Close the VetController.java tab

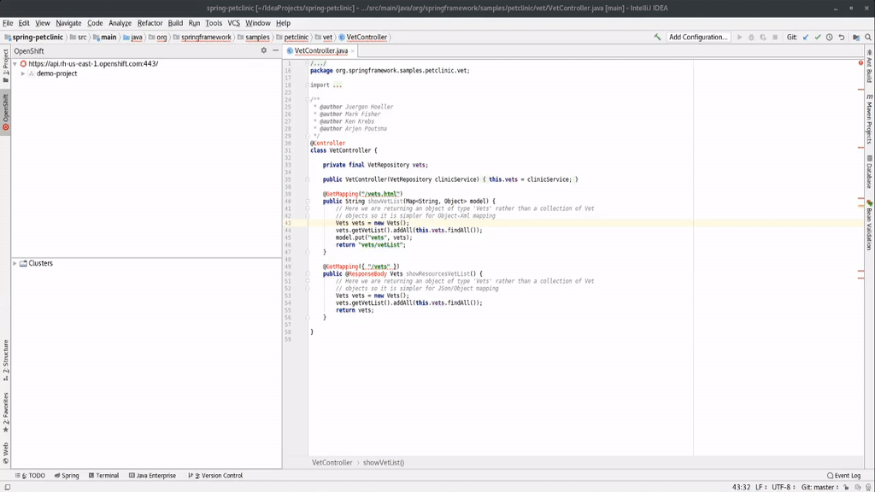(353, 50)
